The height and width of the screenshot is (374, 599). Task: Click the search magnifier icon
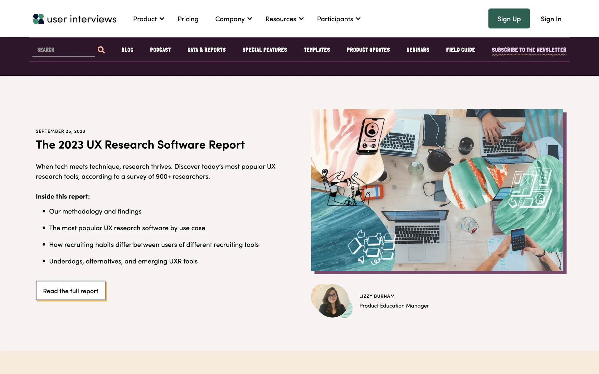[x=101, y=50]
